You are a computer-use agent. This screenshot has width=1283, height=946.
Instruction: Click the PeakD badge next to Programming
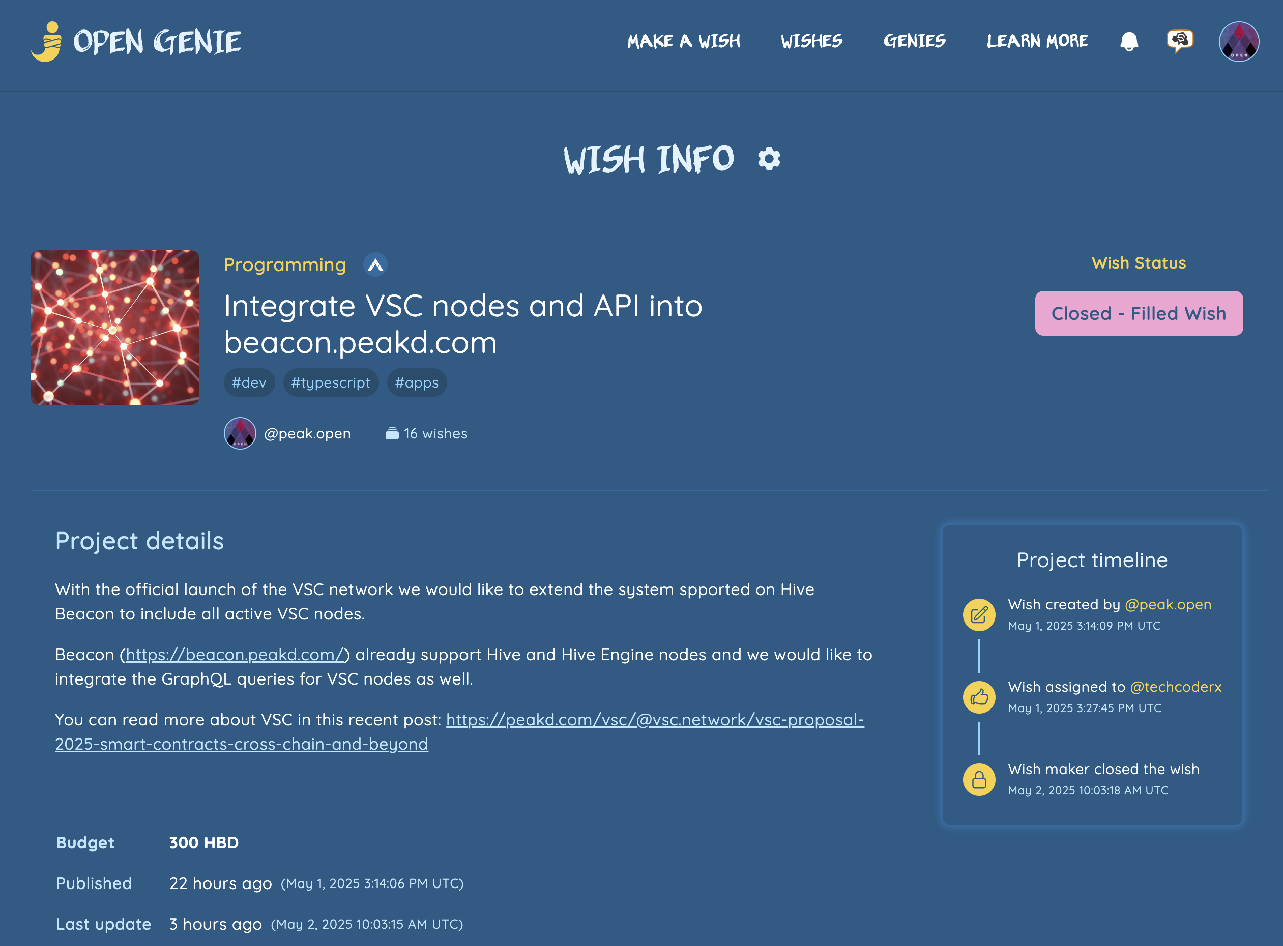375,264
